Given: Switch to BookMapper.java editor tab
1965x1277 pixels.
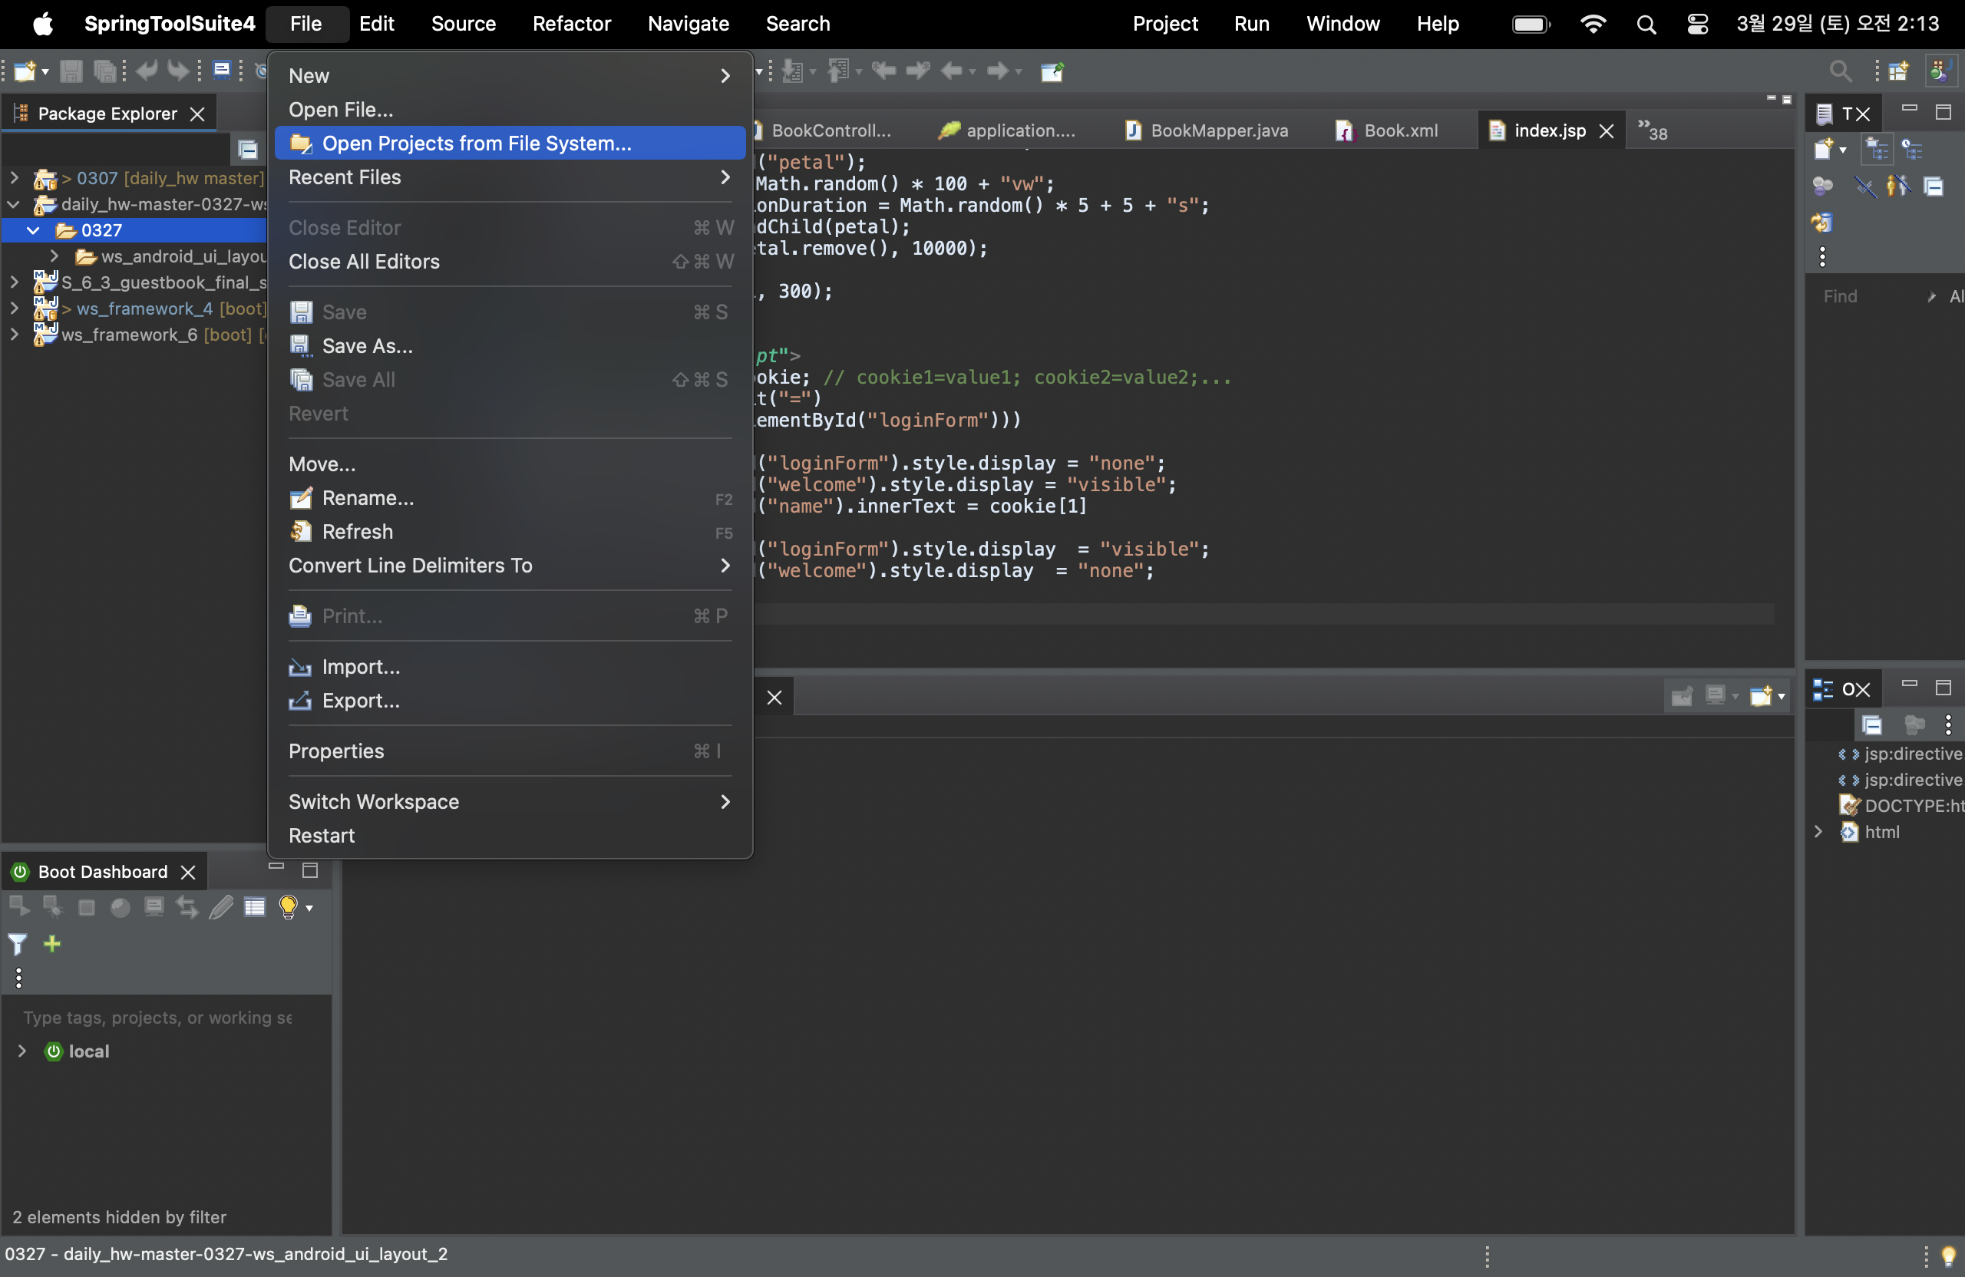Looking at the screenshot, I should 1207,130.
